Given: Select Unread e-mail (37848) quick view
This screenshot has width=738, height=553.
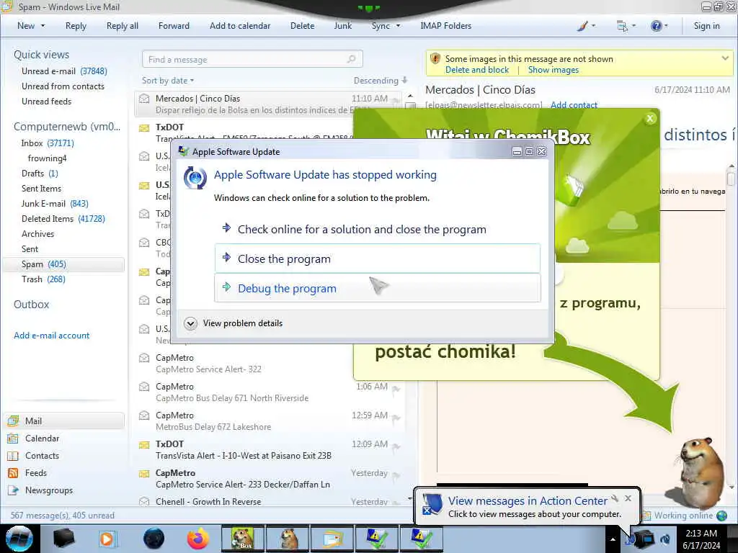Looking at the screenshot, I should 64,71.
